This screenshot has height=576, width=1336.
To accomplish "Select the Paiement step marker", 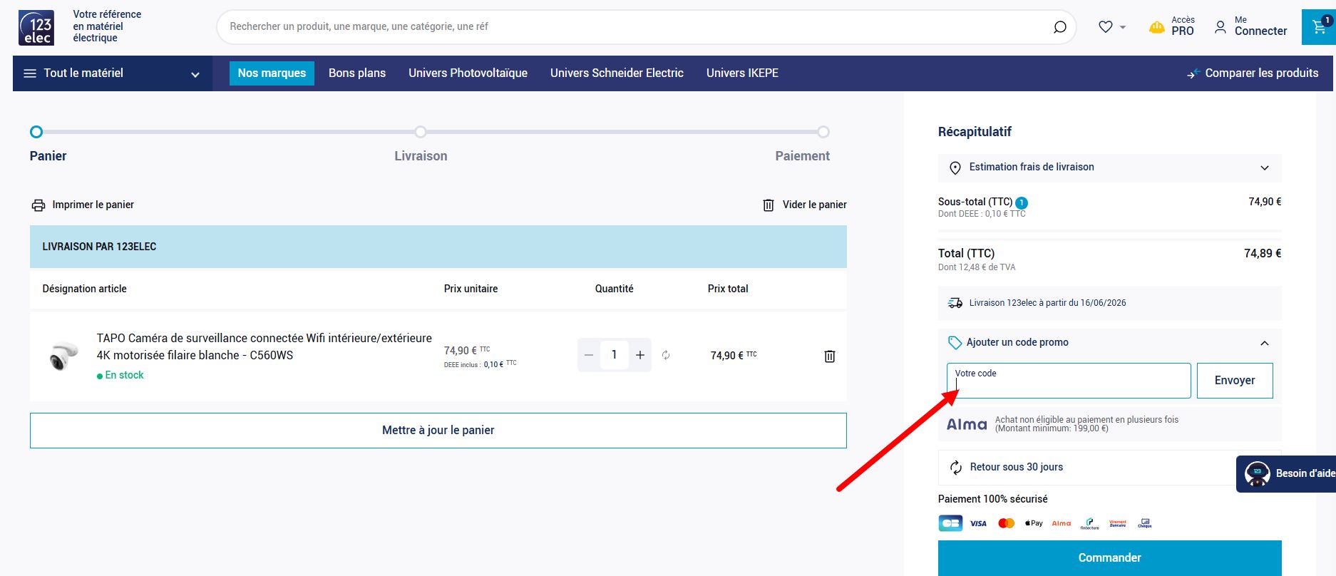I will [x=823, y=132].
